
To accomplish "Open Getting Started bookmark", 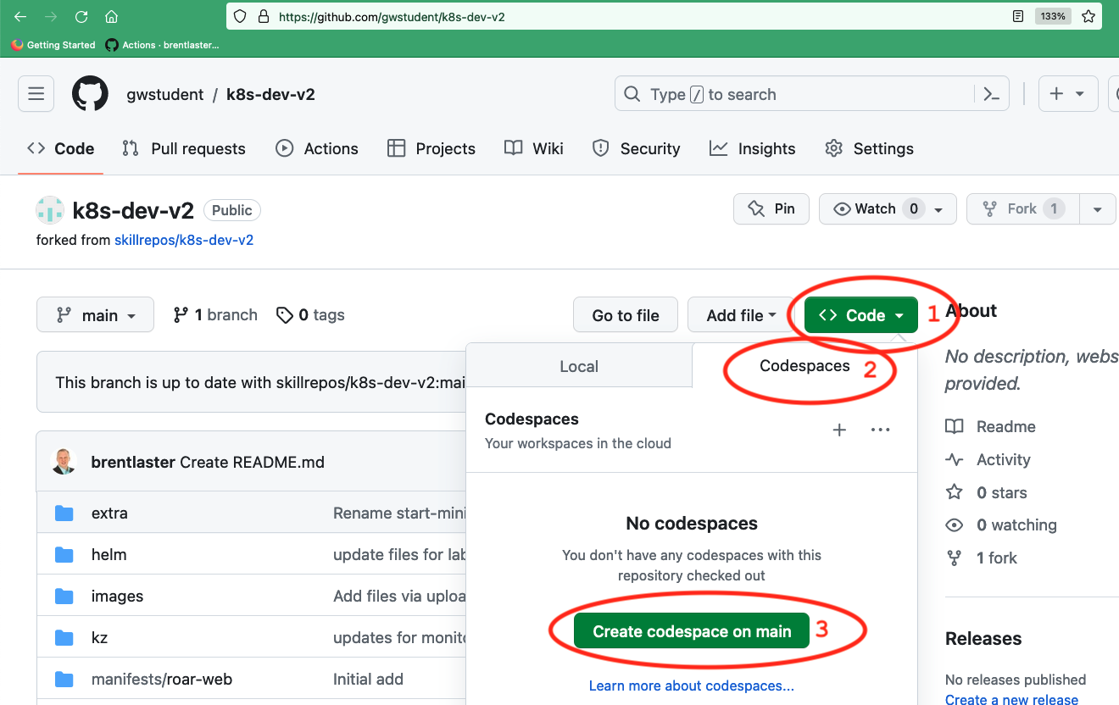I will (x=53, y=45).
